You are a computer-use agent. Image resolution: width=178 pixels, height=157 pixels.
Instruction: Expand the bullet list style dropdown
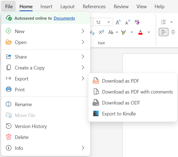pyautogui.click(x=171, y=22)
